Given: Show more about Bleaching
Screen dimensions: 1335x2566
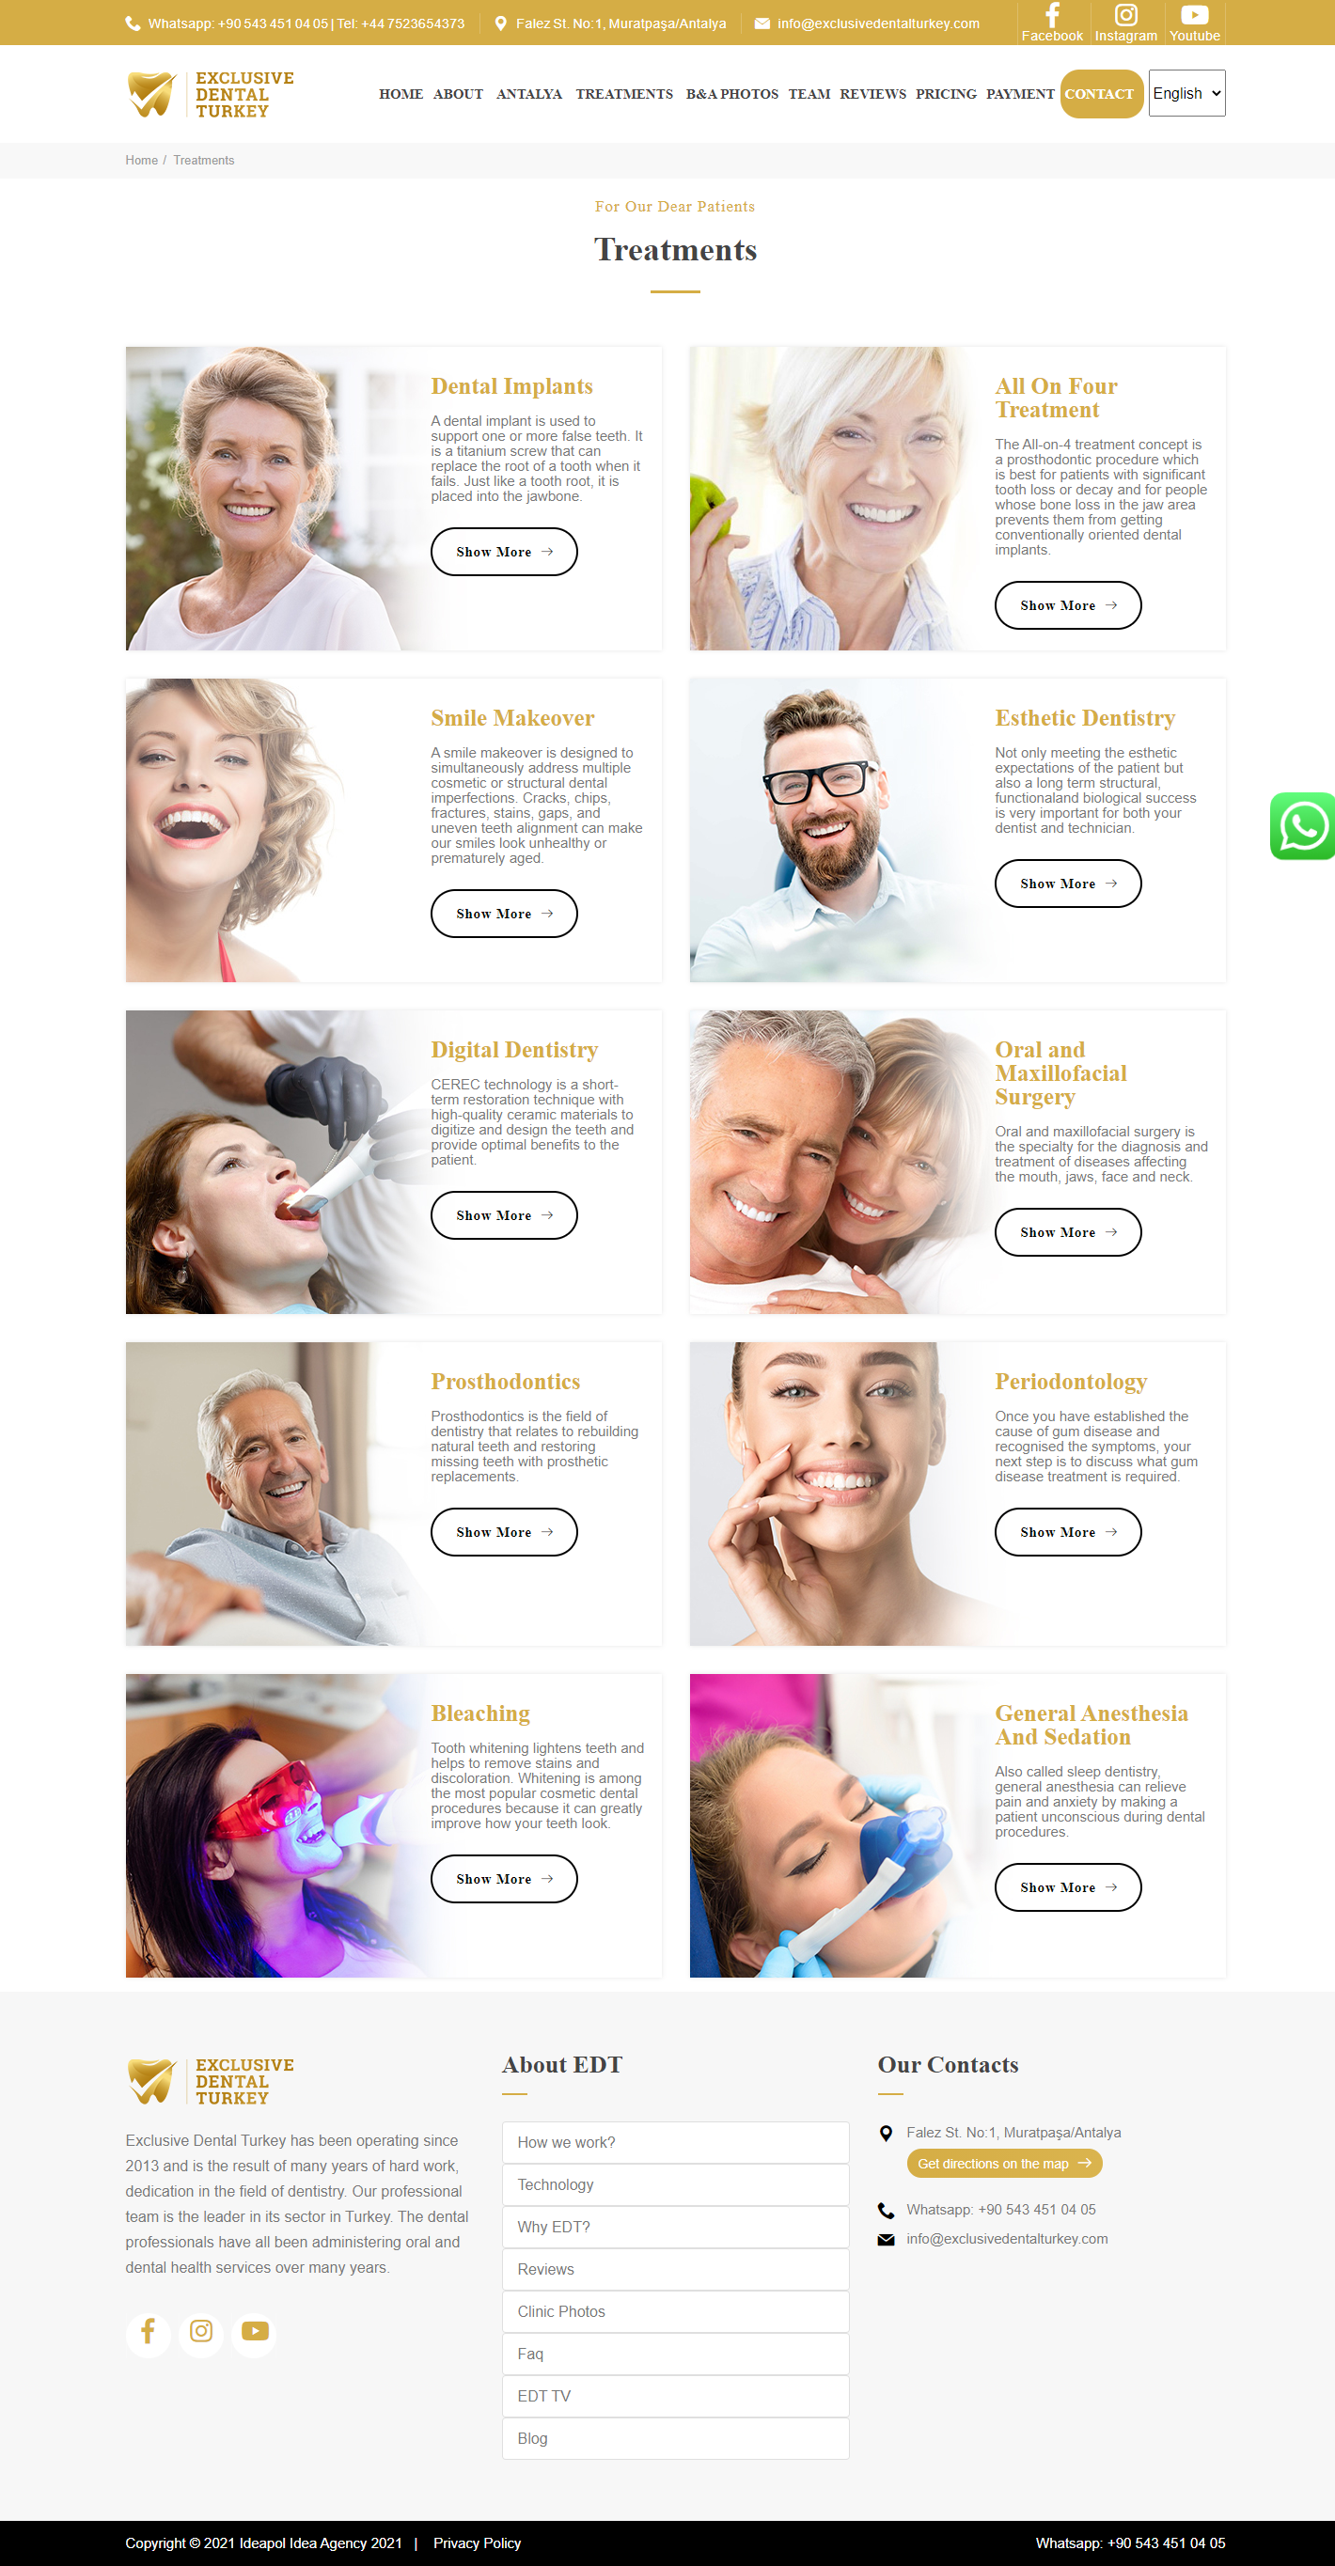Looking at the screenshot, I should pos(504,1879).
